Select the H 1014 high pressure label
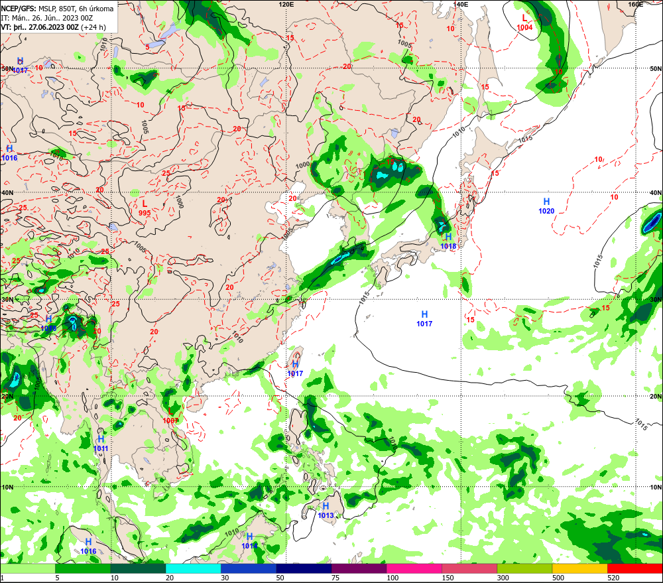The height and width of the screenshot is (583, 663). pos(249,541)
